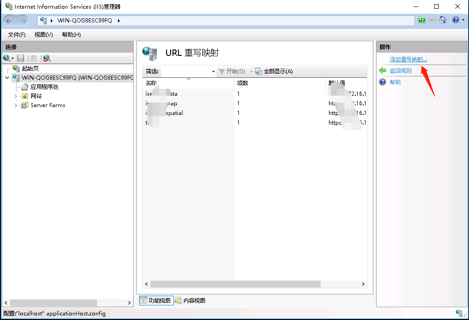This screenshot has width=469, height=320.
Task: Click left arrow of the mapping list scrollbar
Action: (146, 284)
